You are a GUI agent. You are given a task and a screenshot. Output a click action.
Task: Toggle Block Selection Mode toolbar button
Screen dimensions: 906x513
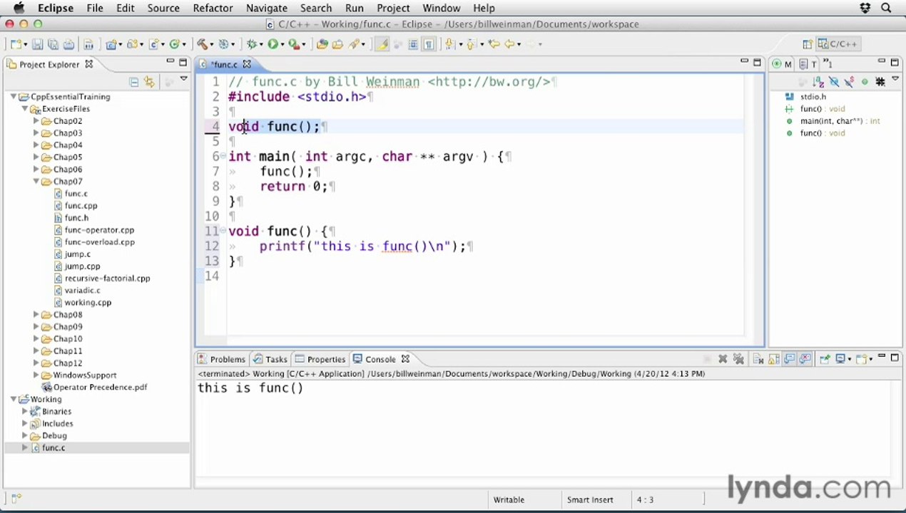pos(413,44)
